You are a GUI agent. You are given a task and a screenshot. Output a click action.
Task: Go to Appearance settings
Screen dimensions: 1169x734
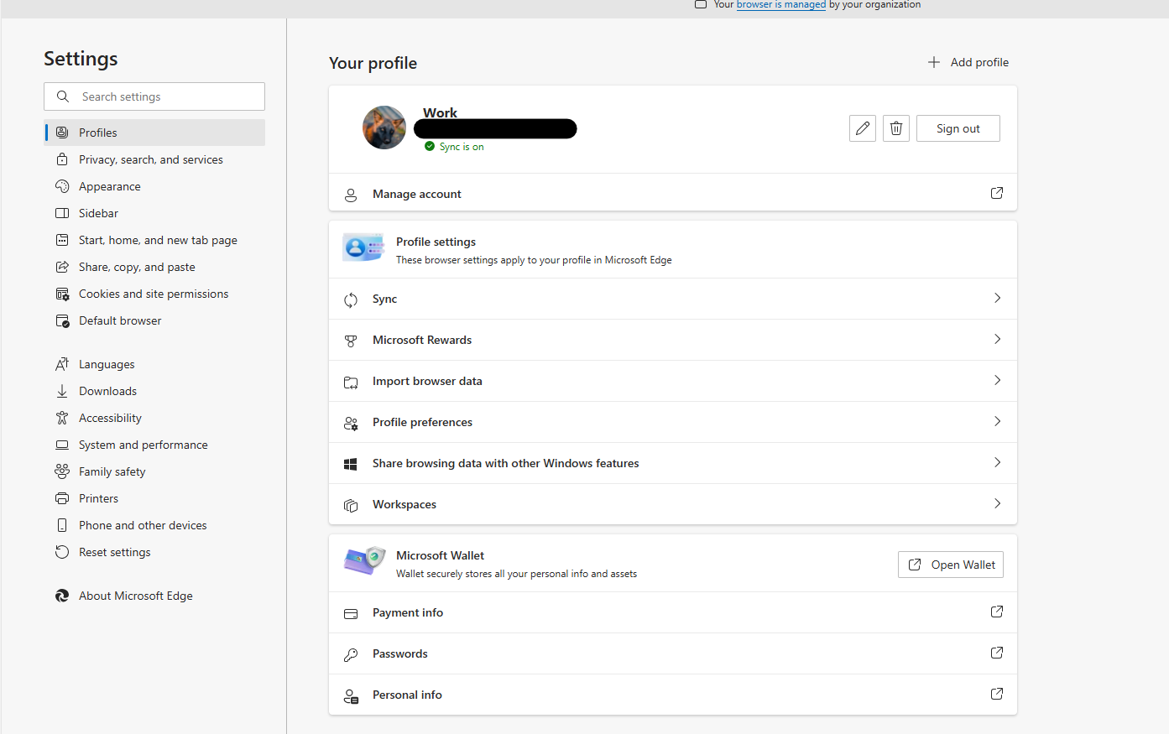154,186
